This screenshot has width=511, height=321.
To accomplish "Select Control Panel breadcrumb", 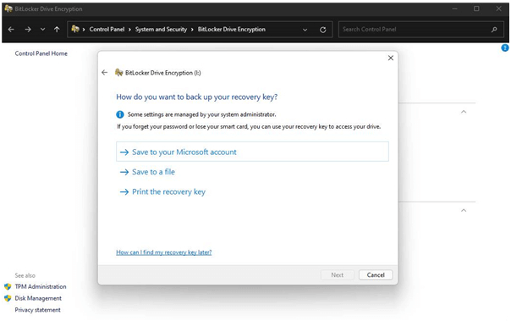I will [107, 30].
